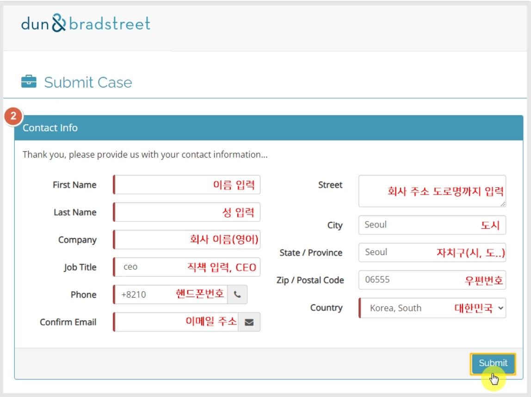Click the Contact Info panel header

click(269, 128)
